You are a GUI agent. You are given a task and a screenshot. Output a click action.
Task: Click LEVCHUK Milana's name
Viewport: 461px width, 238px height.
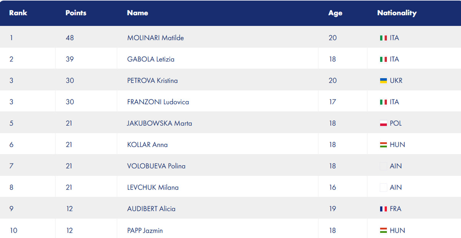point(153,188)
